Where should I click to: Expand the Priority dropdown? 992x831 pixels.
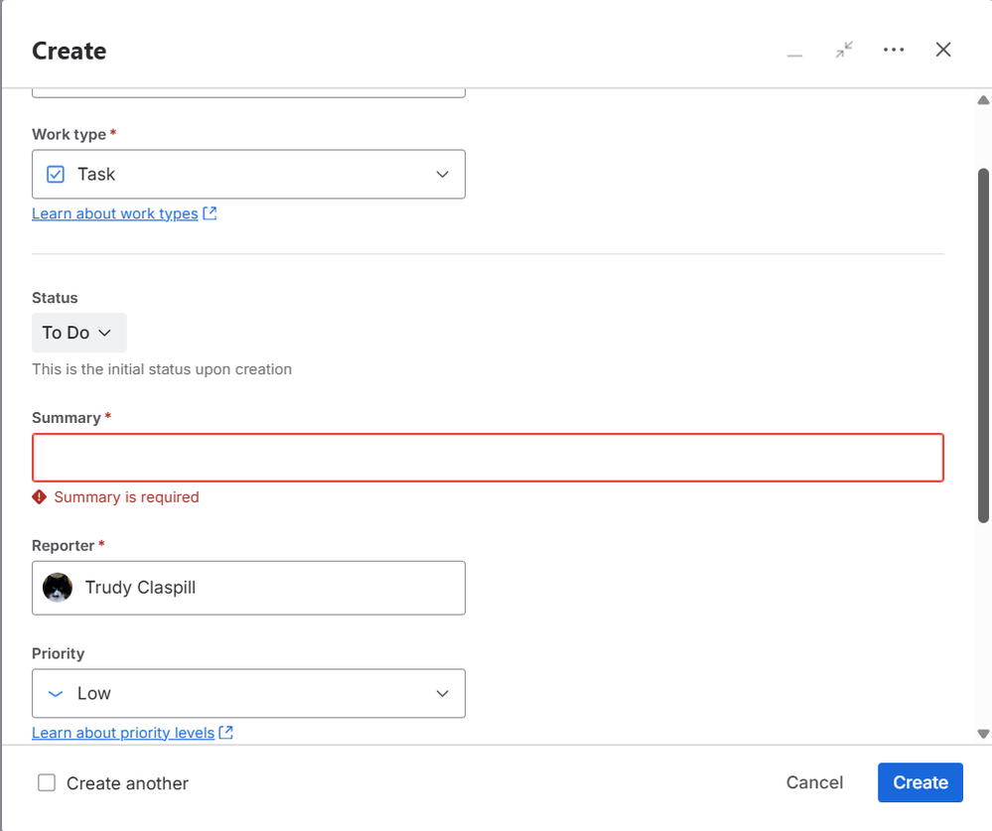(443, 694)
